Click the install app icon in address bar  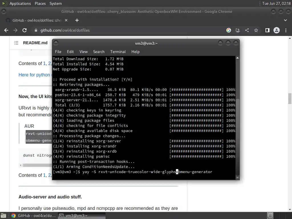point(238,30)
